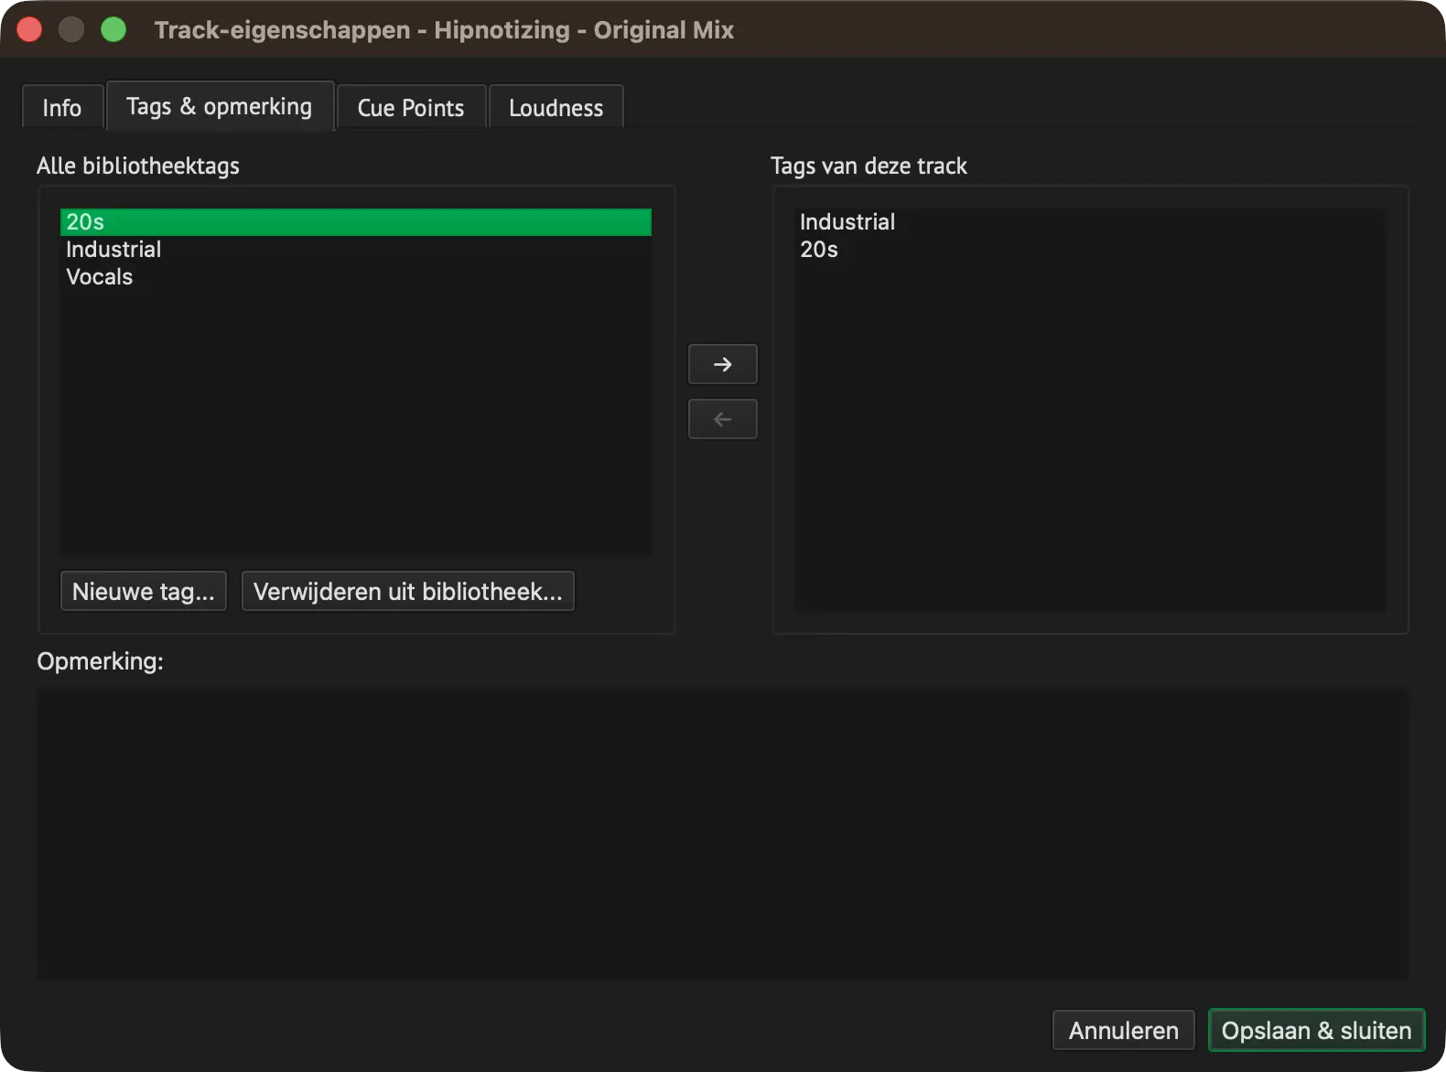Select the Tags & opmerking tab
1446x1072 pixels.
coord(220,106)
